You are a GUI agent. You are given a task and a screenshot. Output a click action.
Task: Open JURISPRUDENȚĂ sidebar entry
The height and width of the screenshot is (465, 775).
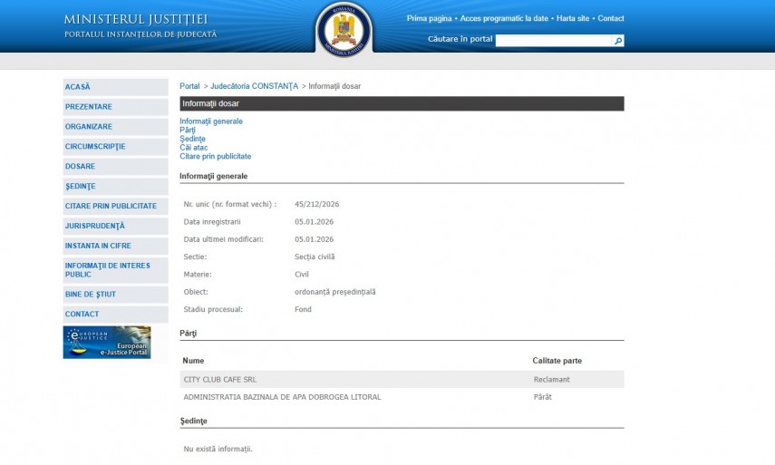pyautogui.click(x=95, y=226)
